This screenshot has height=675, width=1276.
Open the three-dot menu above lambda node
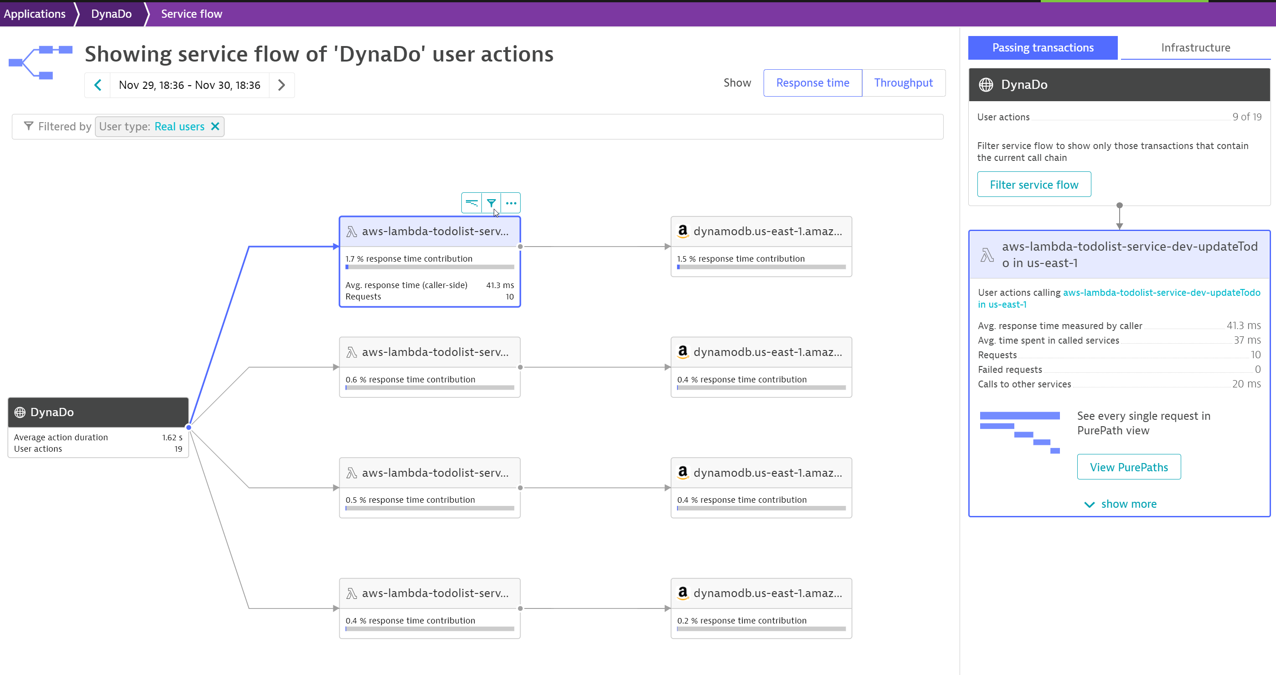point(511,203)
